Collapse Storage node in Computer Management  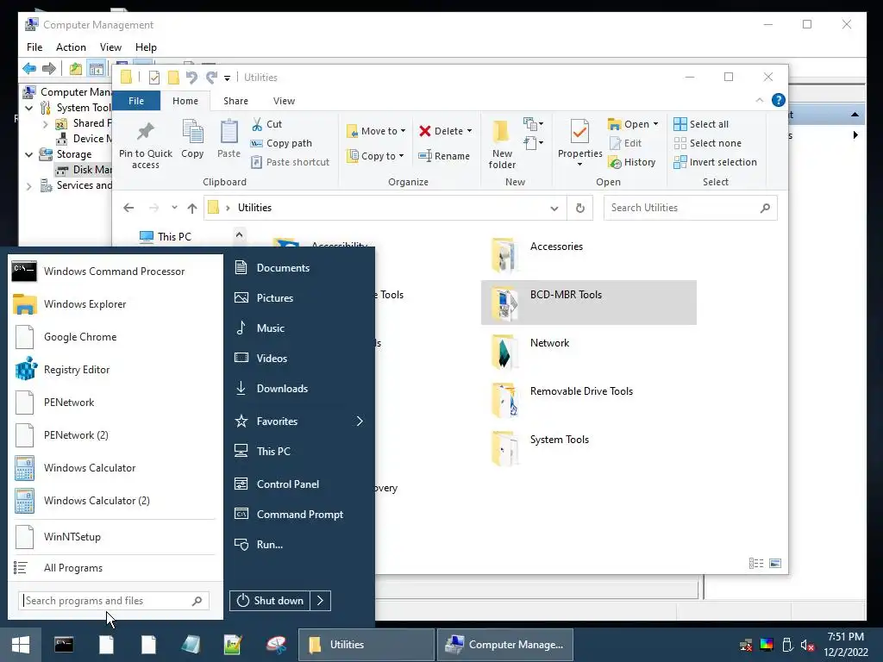click(29, 154)
